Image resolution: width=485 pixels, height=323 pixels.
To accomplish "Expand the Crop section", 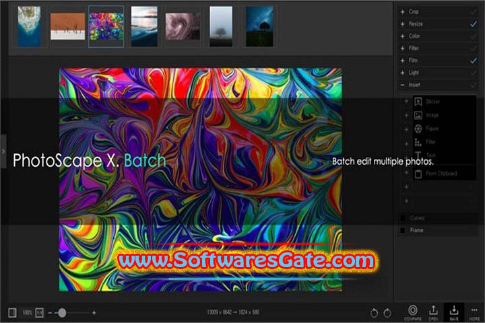I will coord(402,11).
